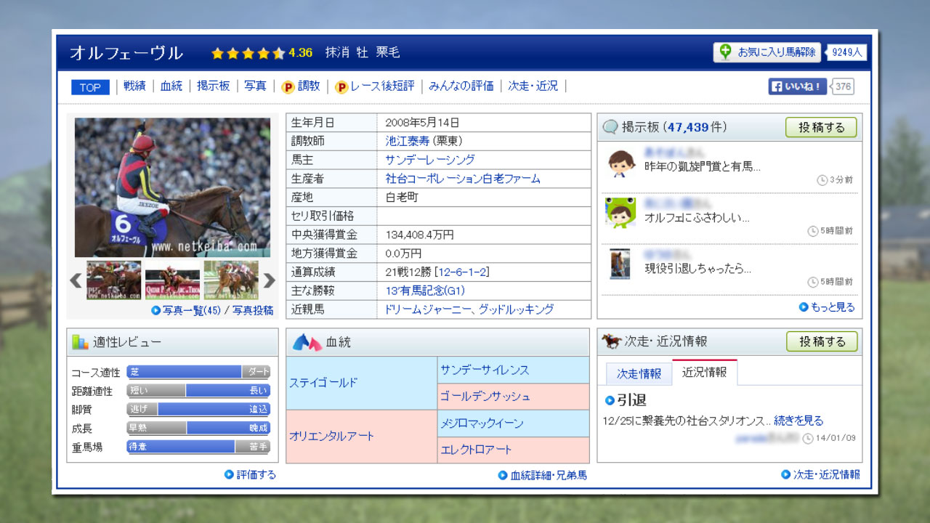Click the main photo of horse number 6
This screenshot has height=523, width=930.
[x=172, y=187]
